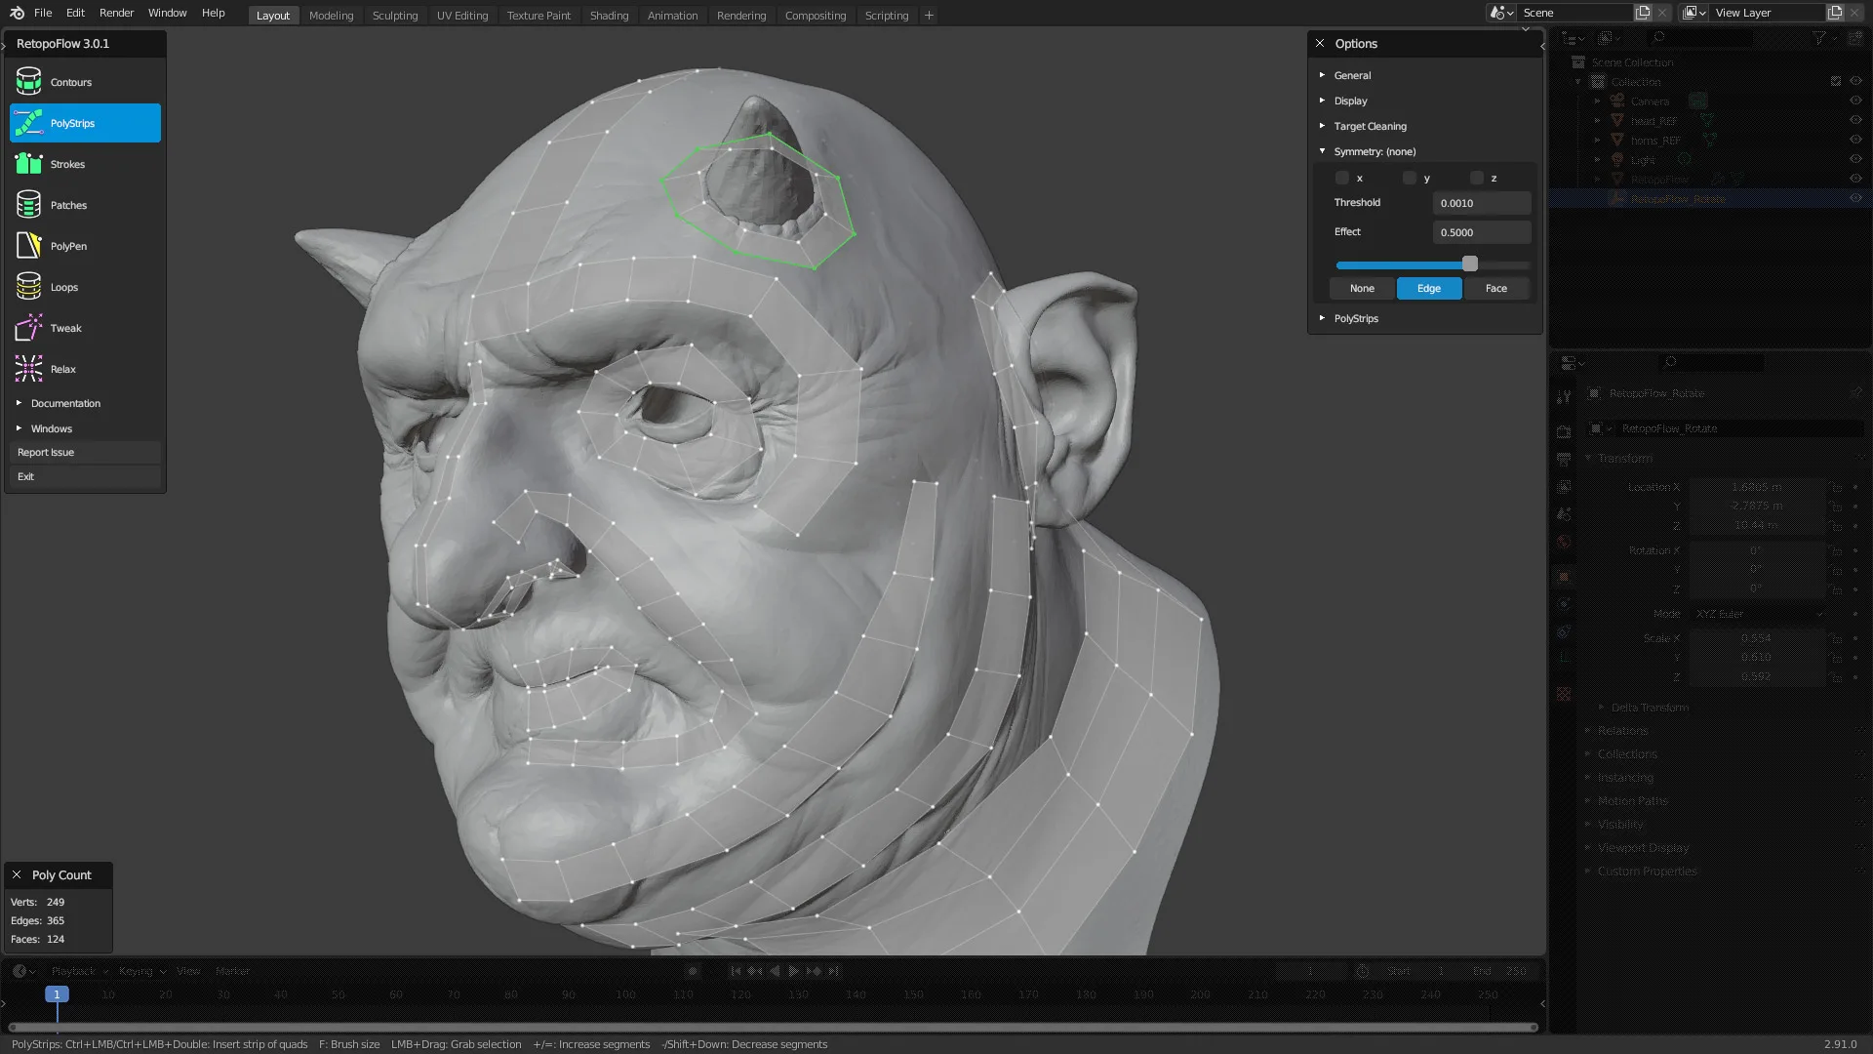The width and height of the screenshot is (1873, 1054).
Task: Click the None projection mode button
Action: click(1361, 287)
